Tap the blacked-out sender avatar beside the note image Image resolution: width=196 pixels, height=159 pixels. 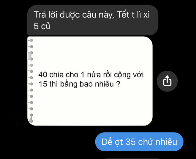pyautogui.click(x=16, y=118)
